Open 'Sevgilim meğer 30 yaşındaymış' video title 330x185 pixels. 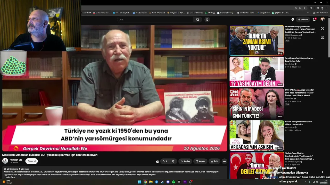[300, 60]
